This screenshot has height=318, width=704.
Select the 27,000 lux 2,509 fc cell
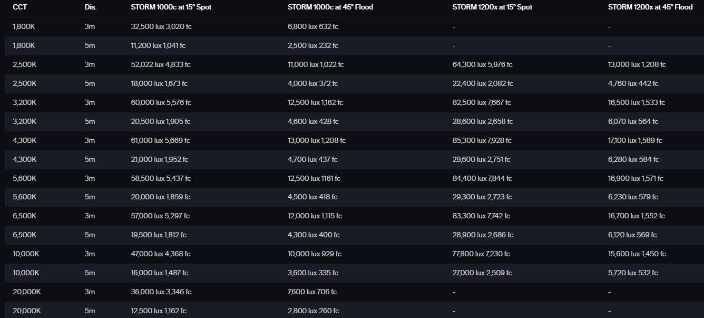pos(482,273)
